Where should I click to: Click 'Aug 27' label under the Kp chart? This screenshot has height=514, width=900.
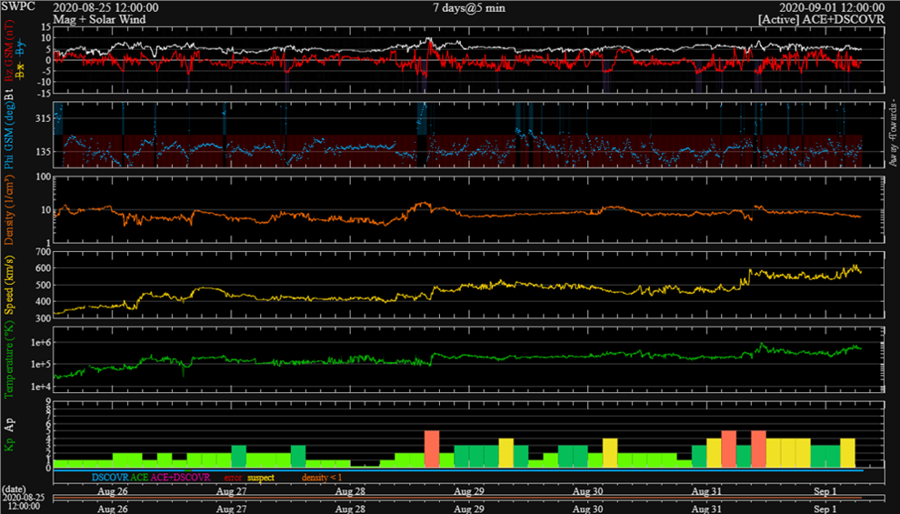click(x=231, y=491)
